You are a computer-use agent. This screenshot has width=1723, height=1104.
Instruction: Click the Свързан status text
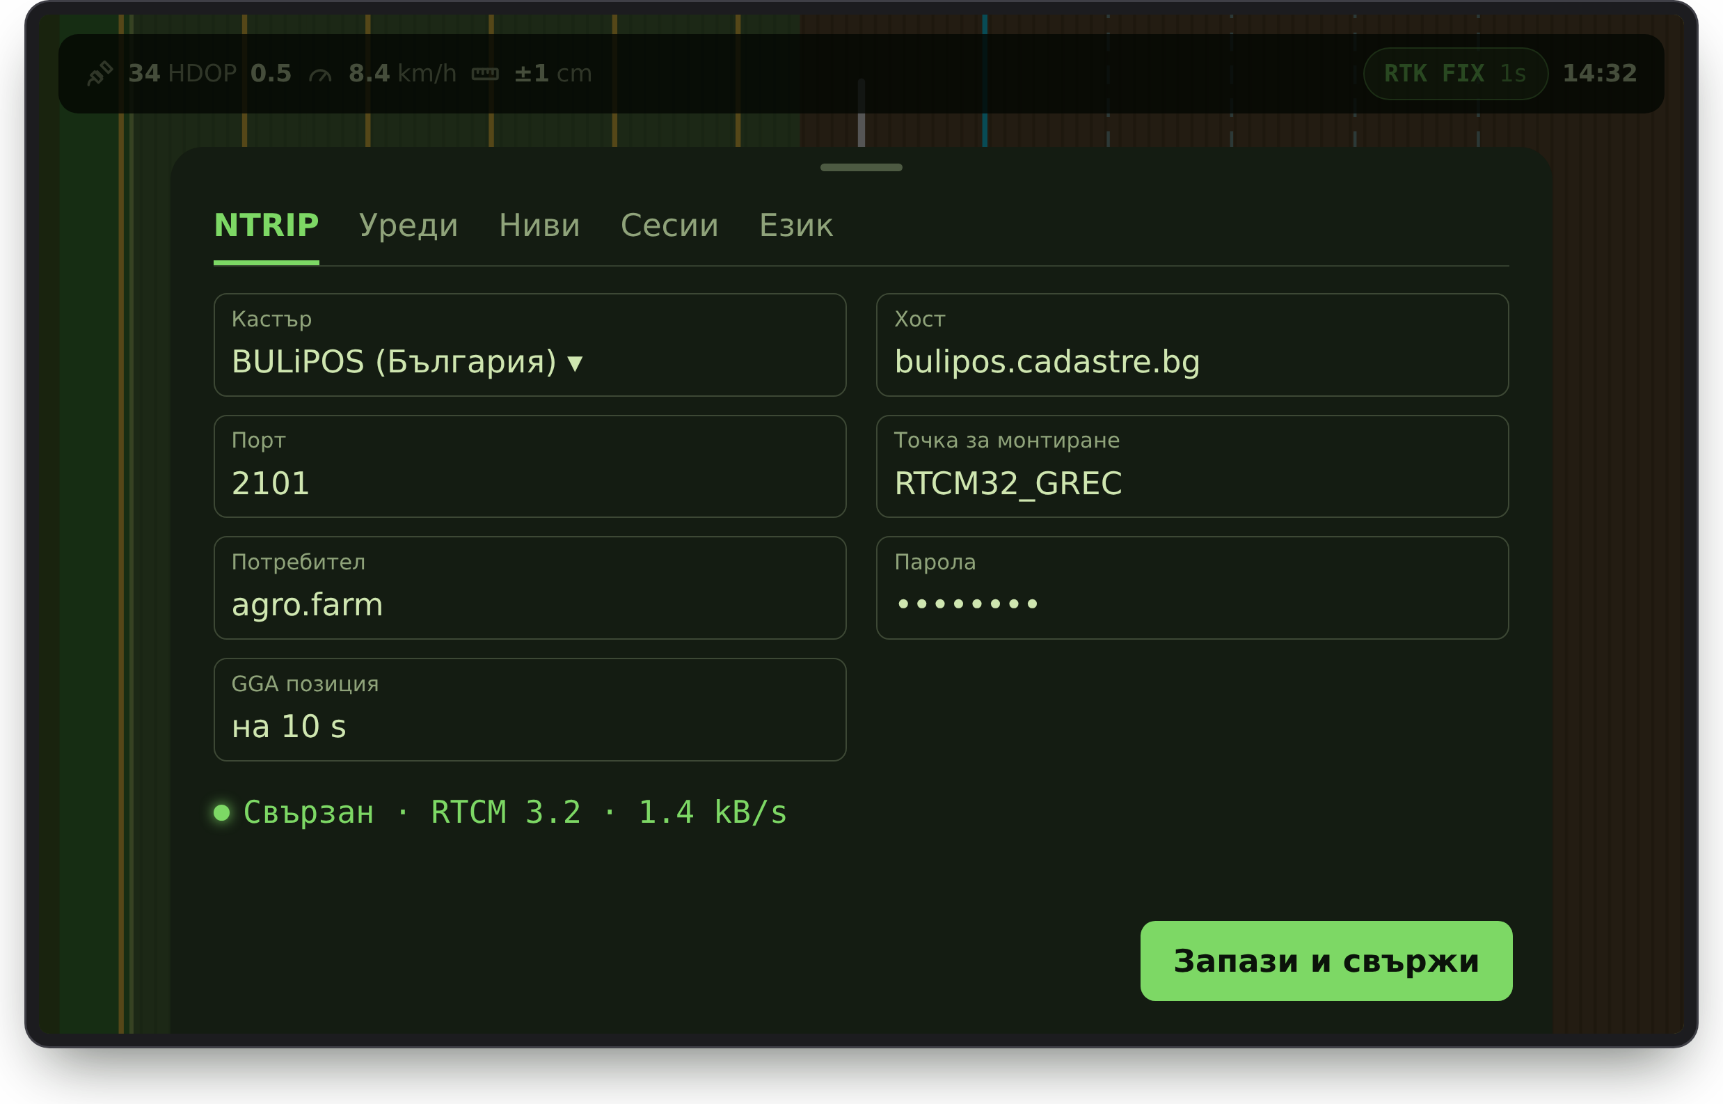click(x=309, y=812)
